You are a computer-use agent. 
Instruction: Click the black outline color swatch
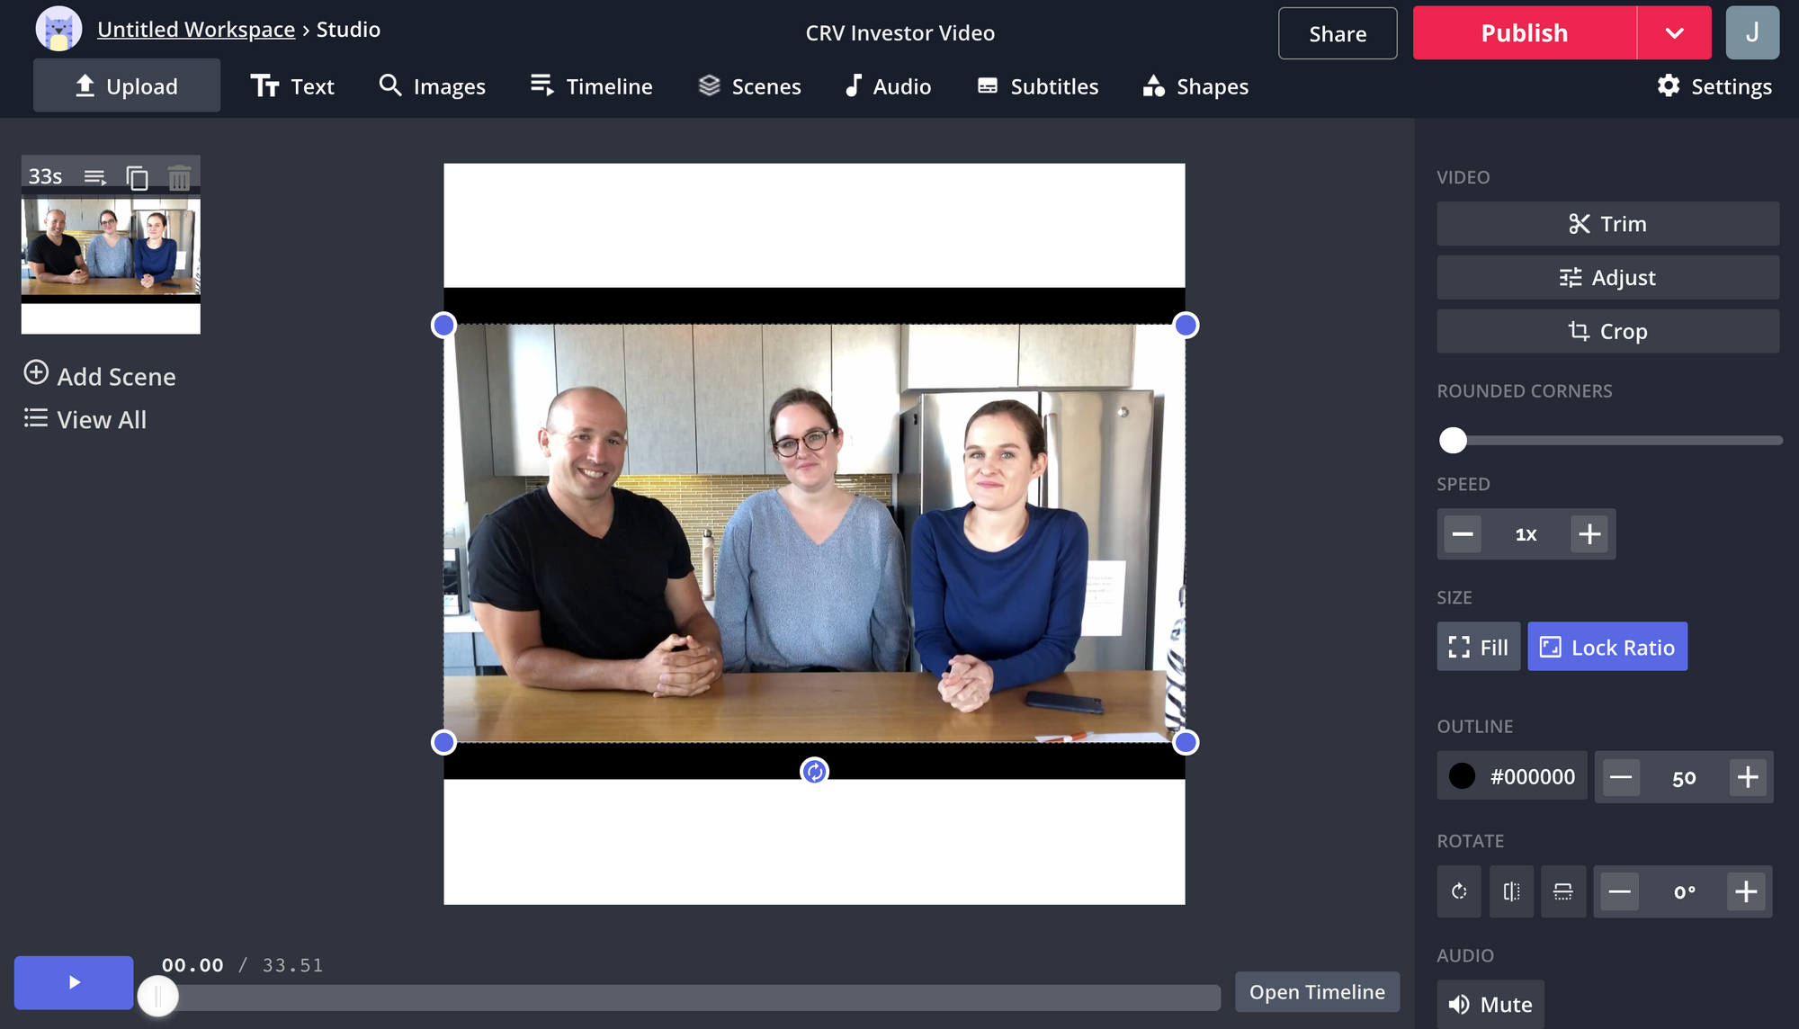point(1462,776)
